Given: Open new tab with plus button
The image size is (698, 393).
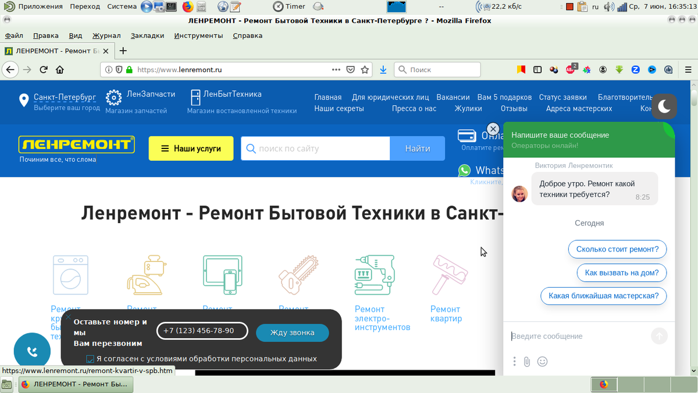Looking at the screenshot, I should click(x=123, y=51).
